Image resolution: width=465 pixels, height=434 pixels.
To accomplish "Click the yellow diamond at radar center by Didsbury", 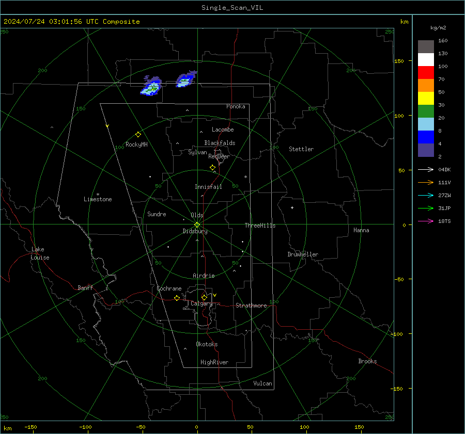I will (197, 225).
